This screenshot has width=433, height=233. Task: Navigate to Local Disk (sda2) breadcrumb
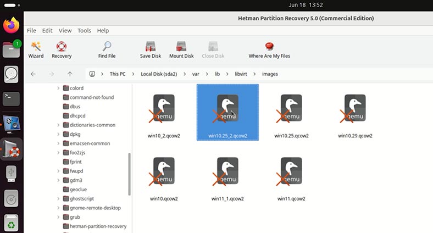[x=159, y=74]
